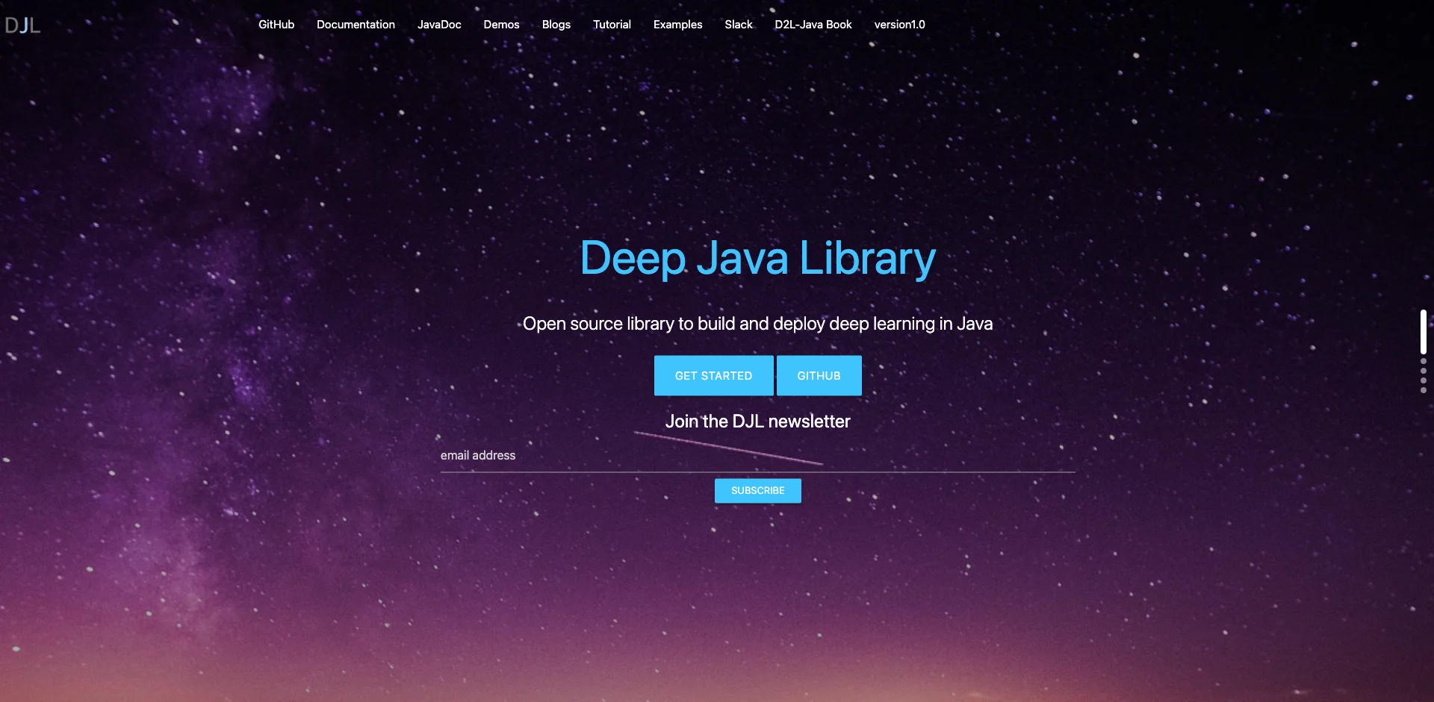Screen dimensions: 1434x702
Task: Open the Demos menu item
Action: [501, 25]
